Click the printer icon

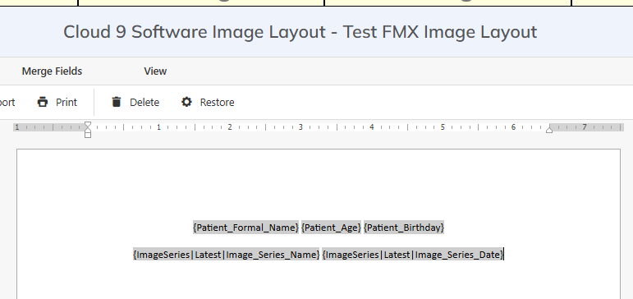click(43, 102)
